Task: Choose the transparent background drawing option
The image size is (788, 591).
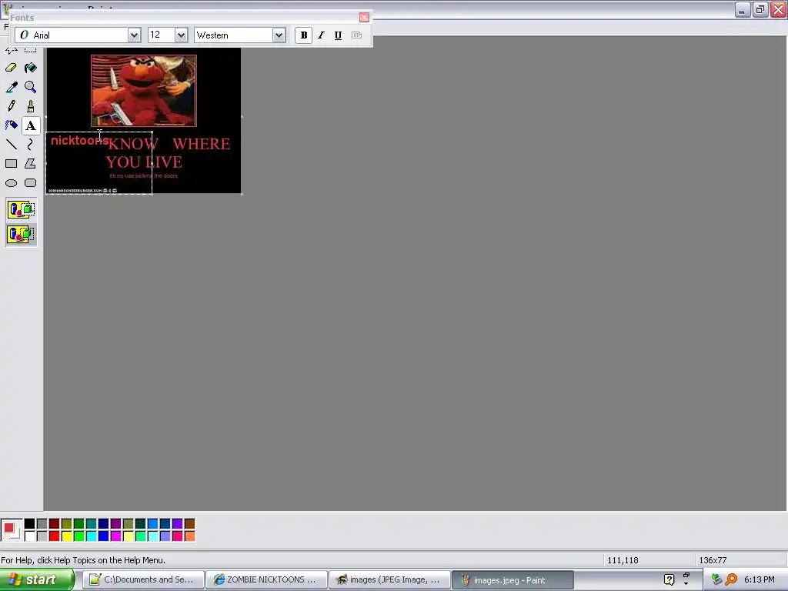Action: coord(21,234)
